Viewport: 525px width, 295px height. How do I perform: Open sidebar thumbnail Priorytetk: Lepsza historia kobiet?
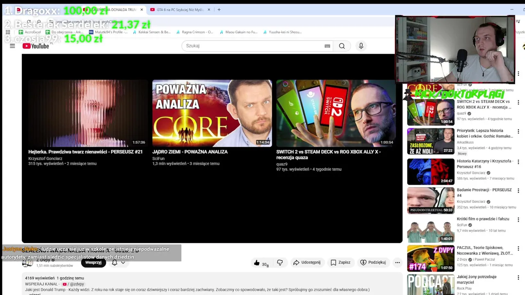pos(431,141)
